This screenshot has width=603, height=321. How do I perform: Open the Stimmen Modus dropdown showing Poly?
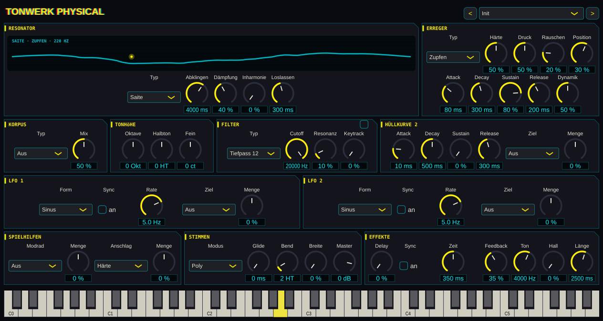[x=216, y=266]
